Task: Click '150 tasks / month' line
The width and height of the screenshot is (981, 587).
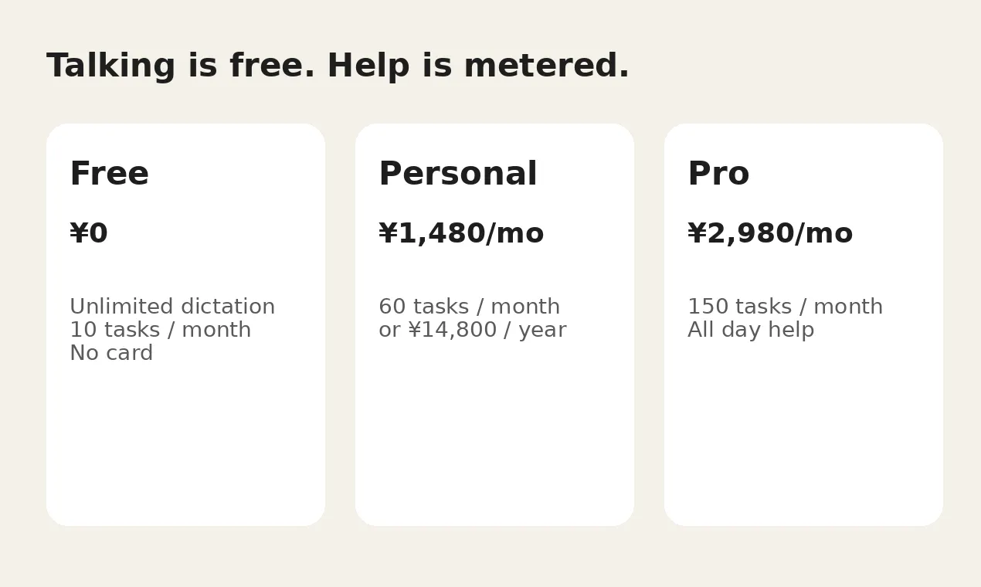Action: click(x=785, y=307)
